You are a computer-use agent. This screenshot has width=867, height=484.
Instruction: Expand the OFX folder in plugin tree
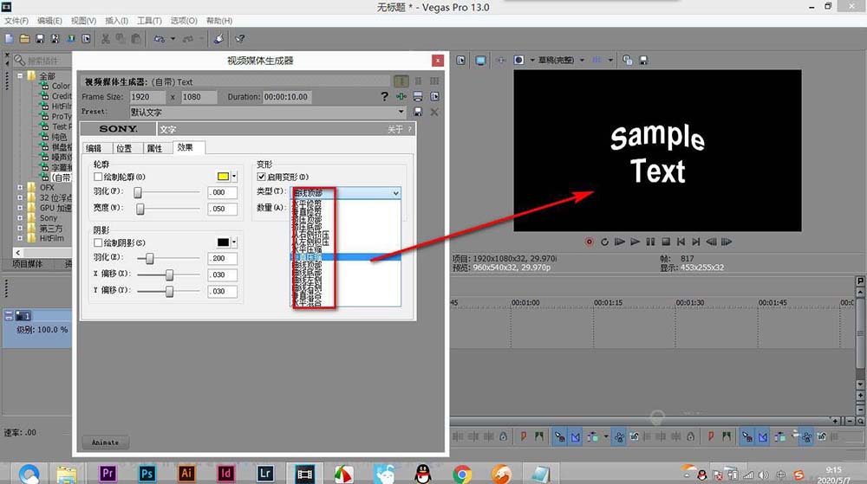coord(21,187)
